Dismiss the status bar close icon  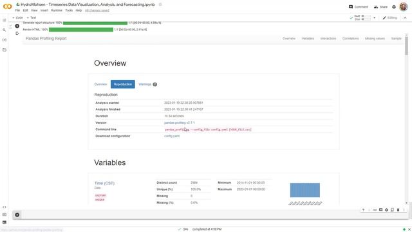coord(409,229)
